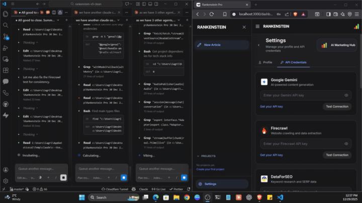Open Settings in the Rankenstein sidebar
The width and height of the screenshot is (362, 203).
click(222, 184)
